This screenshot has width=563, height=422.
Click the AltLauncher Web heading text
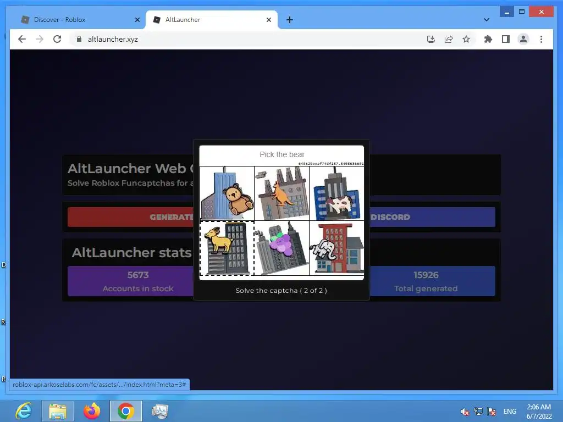130,169
